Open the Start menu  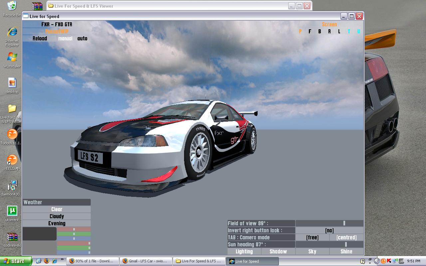16,261
